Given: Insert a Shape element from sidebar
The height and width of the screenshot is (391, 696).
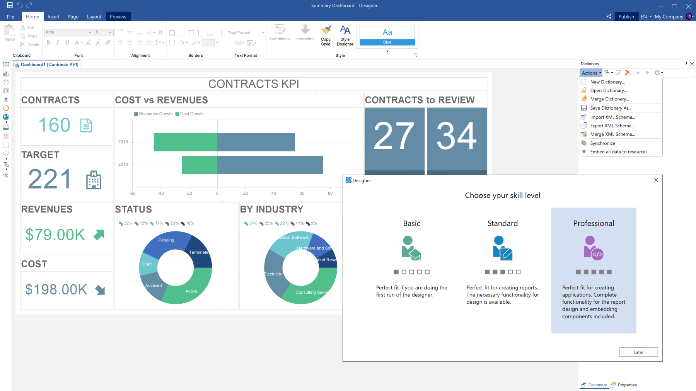Looking at the screenshot, I should point(6,154).
